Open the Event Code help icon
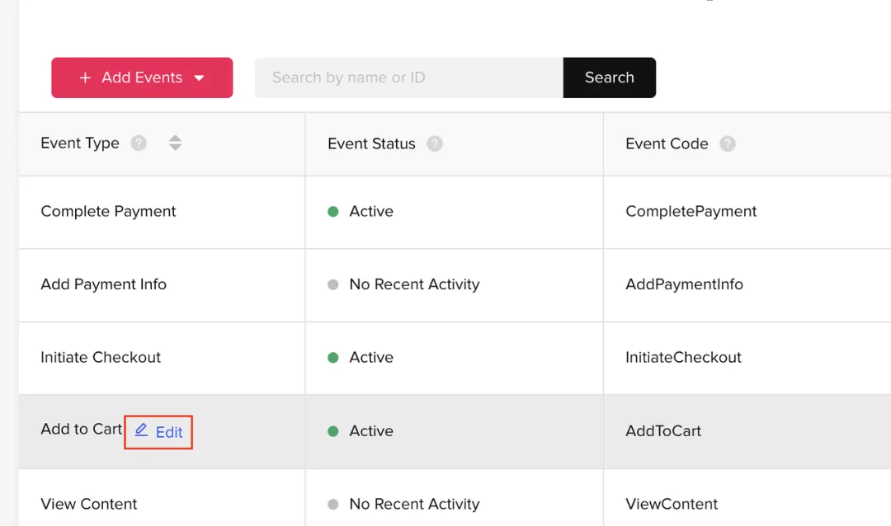891x526 pixels. click(728, 143)
